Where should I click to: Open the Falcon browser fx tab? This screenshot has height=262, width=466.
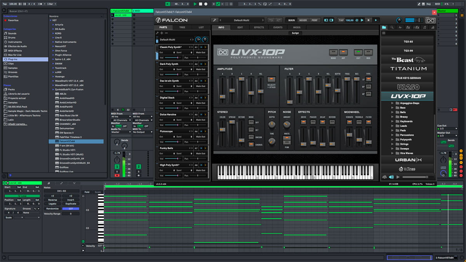[408, 28]
